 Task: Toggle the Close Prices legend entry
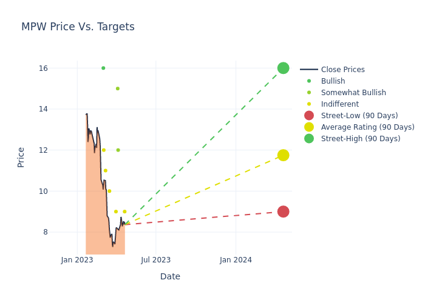pyautogui.click(x=342, y=70)
